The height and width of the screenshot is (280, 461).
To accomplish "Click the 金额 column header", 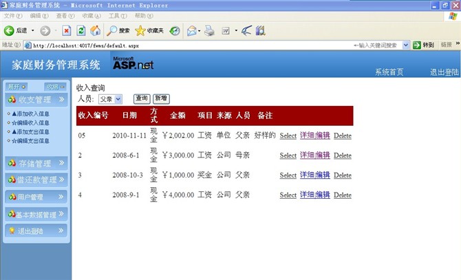I will click(x=178, y=116).
